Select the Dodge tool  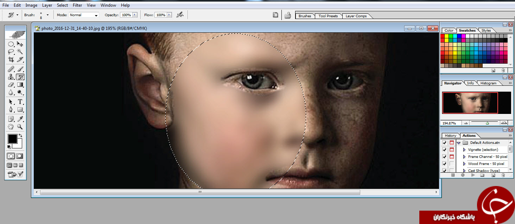pyautogui.click(x=20, y=92)
